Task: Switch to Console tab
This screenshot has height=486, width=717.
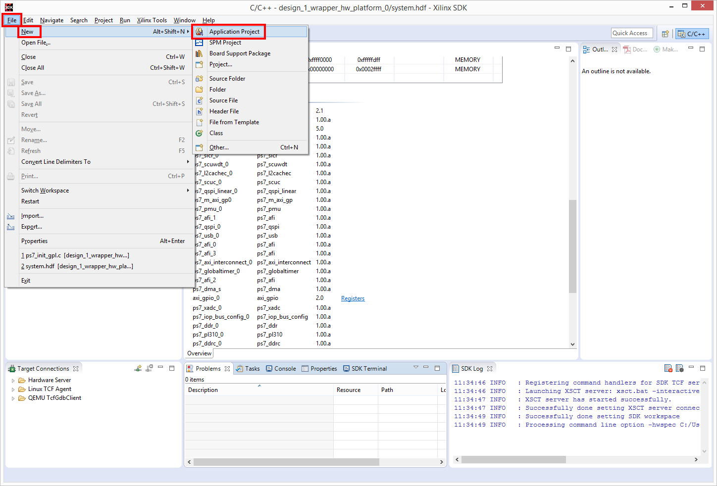Action: (x=281, y=369)
